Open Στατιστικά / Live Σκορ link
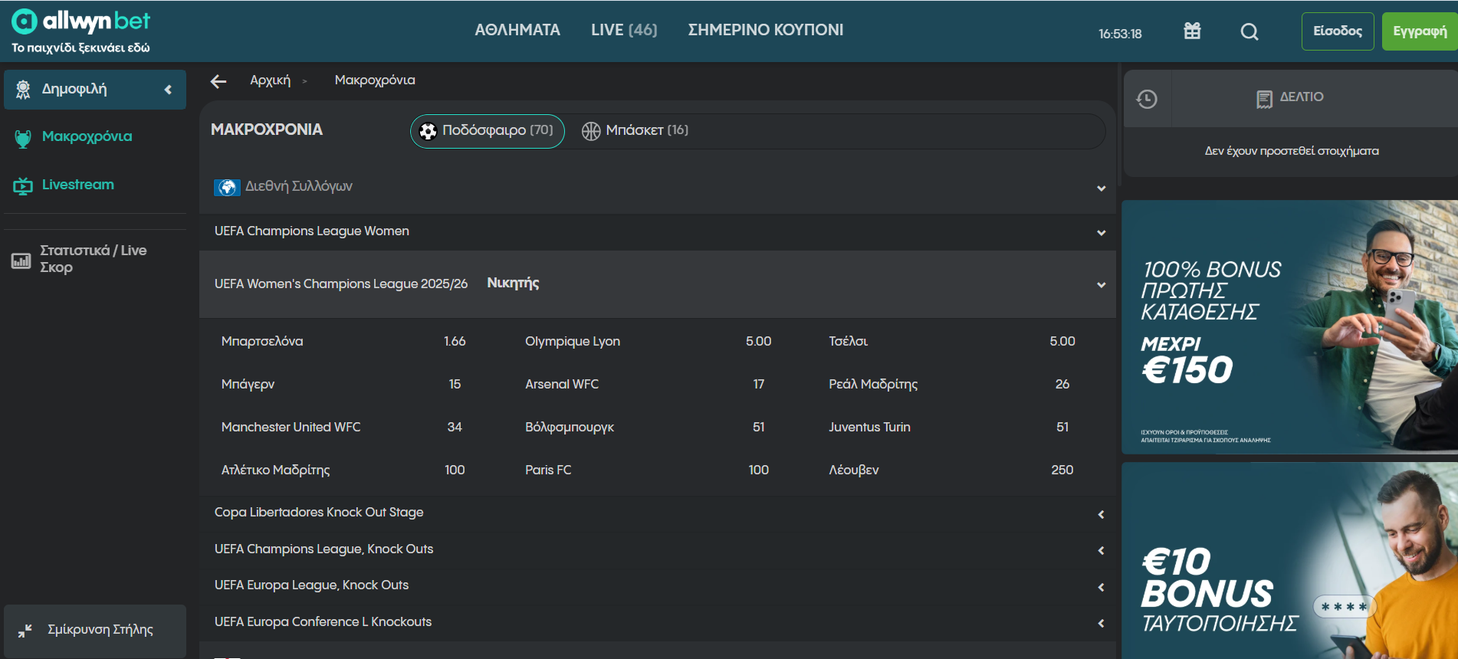Image resolution: width=1458 pixels, height=659 pixels. pyautogui.click(x=94, y=259)
